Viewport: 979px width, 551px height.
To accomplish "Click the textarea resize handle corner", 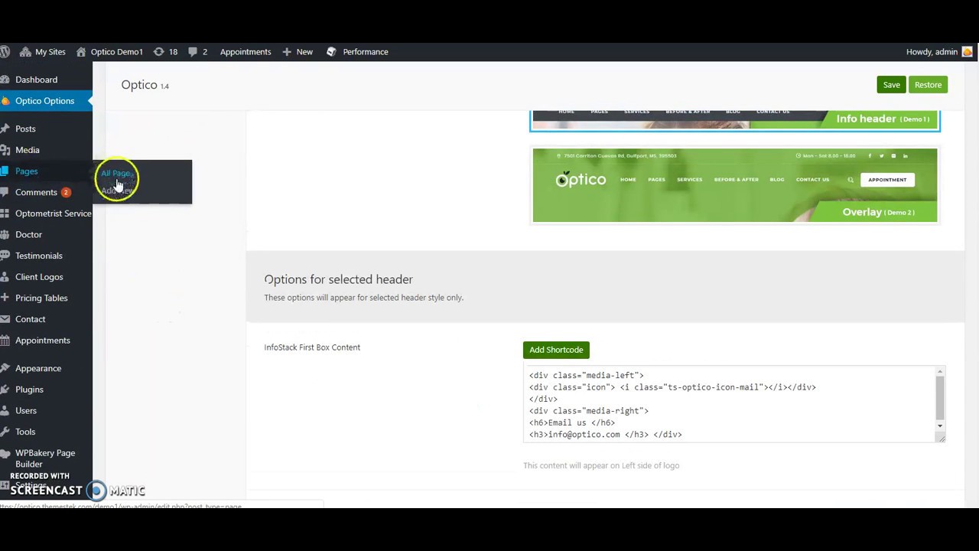I will click(942, 439).
